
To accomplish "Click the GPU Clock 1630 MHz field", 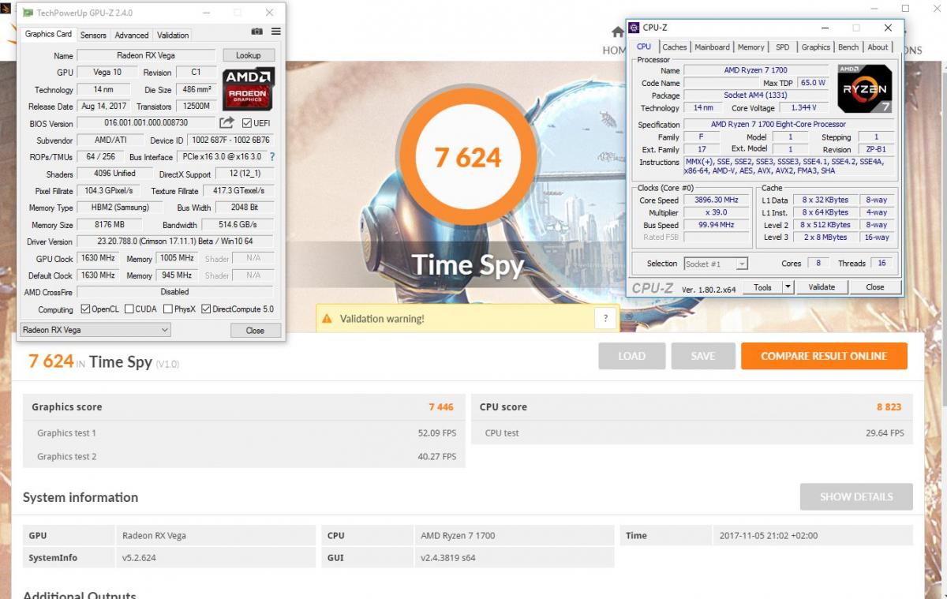I will pos(99,259).
